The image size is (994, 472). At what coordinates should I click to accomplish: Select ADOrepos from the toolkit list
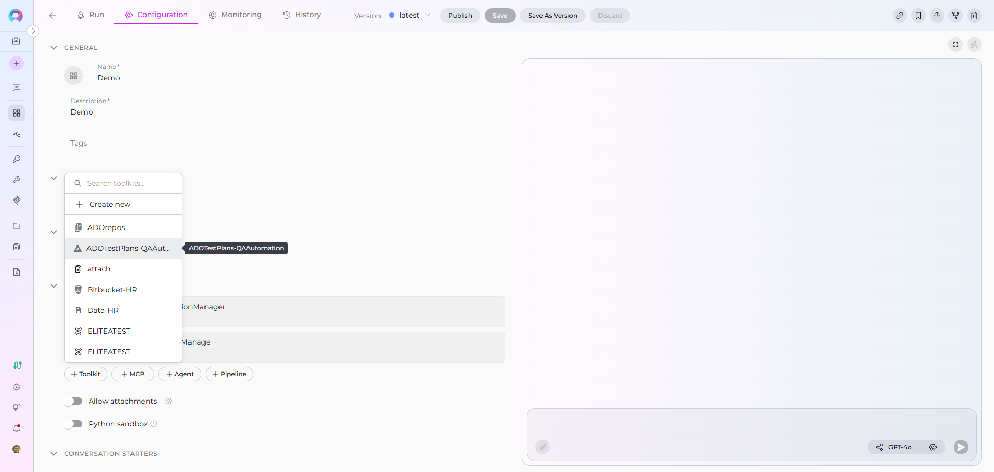click(106, 227)
